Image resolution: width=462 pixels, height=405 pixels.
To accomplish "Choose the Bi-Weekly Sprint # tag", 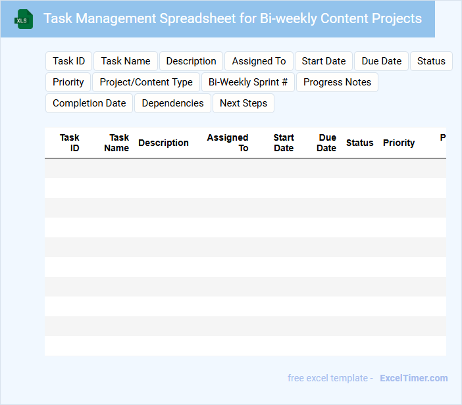I will pos(247,82).
